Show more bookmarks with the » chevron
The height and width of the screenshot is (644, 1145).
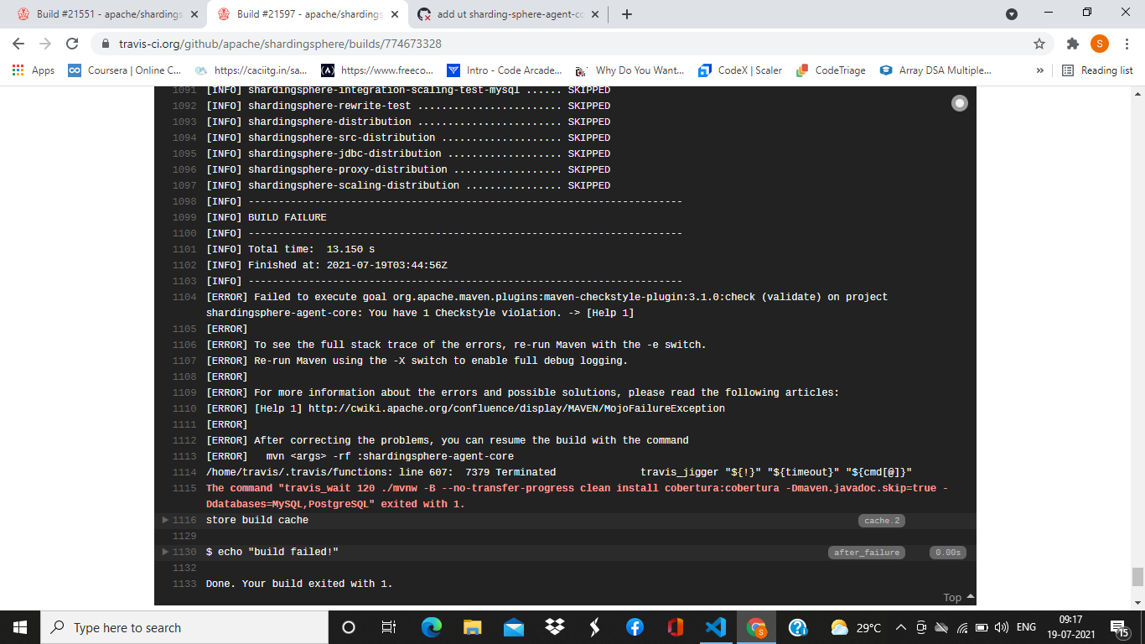tap(1040, 70)
